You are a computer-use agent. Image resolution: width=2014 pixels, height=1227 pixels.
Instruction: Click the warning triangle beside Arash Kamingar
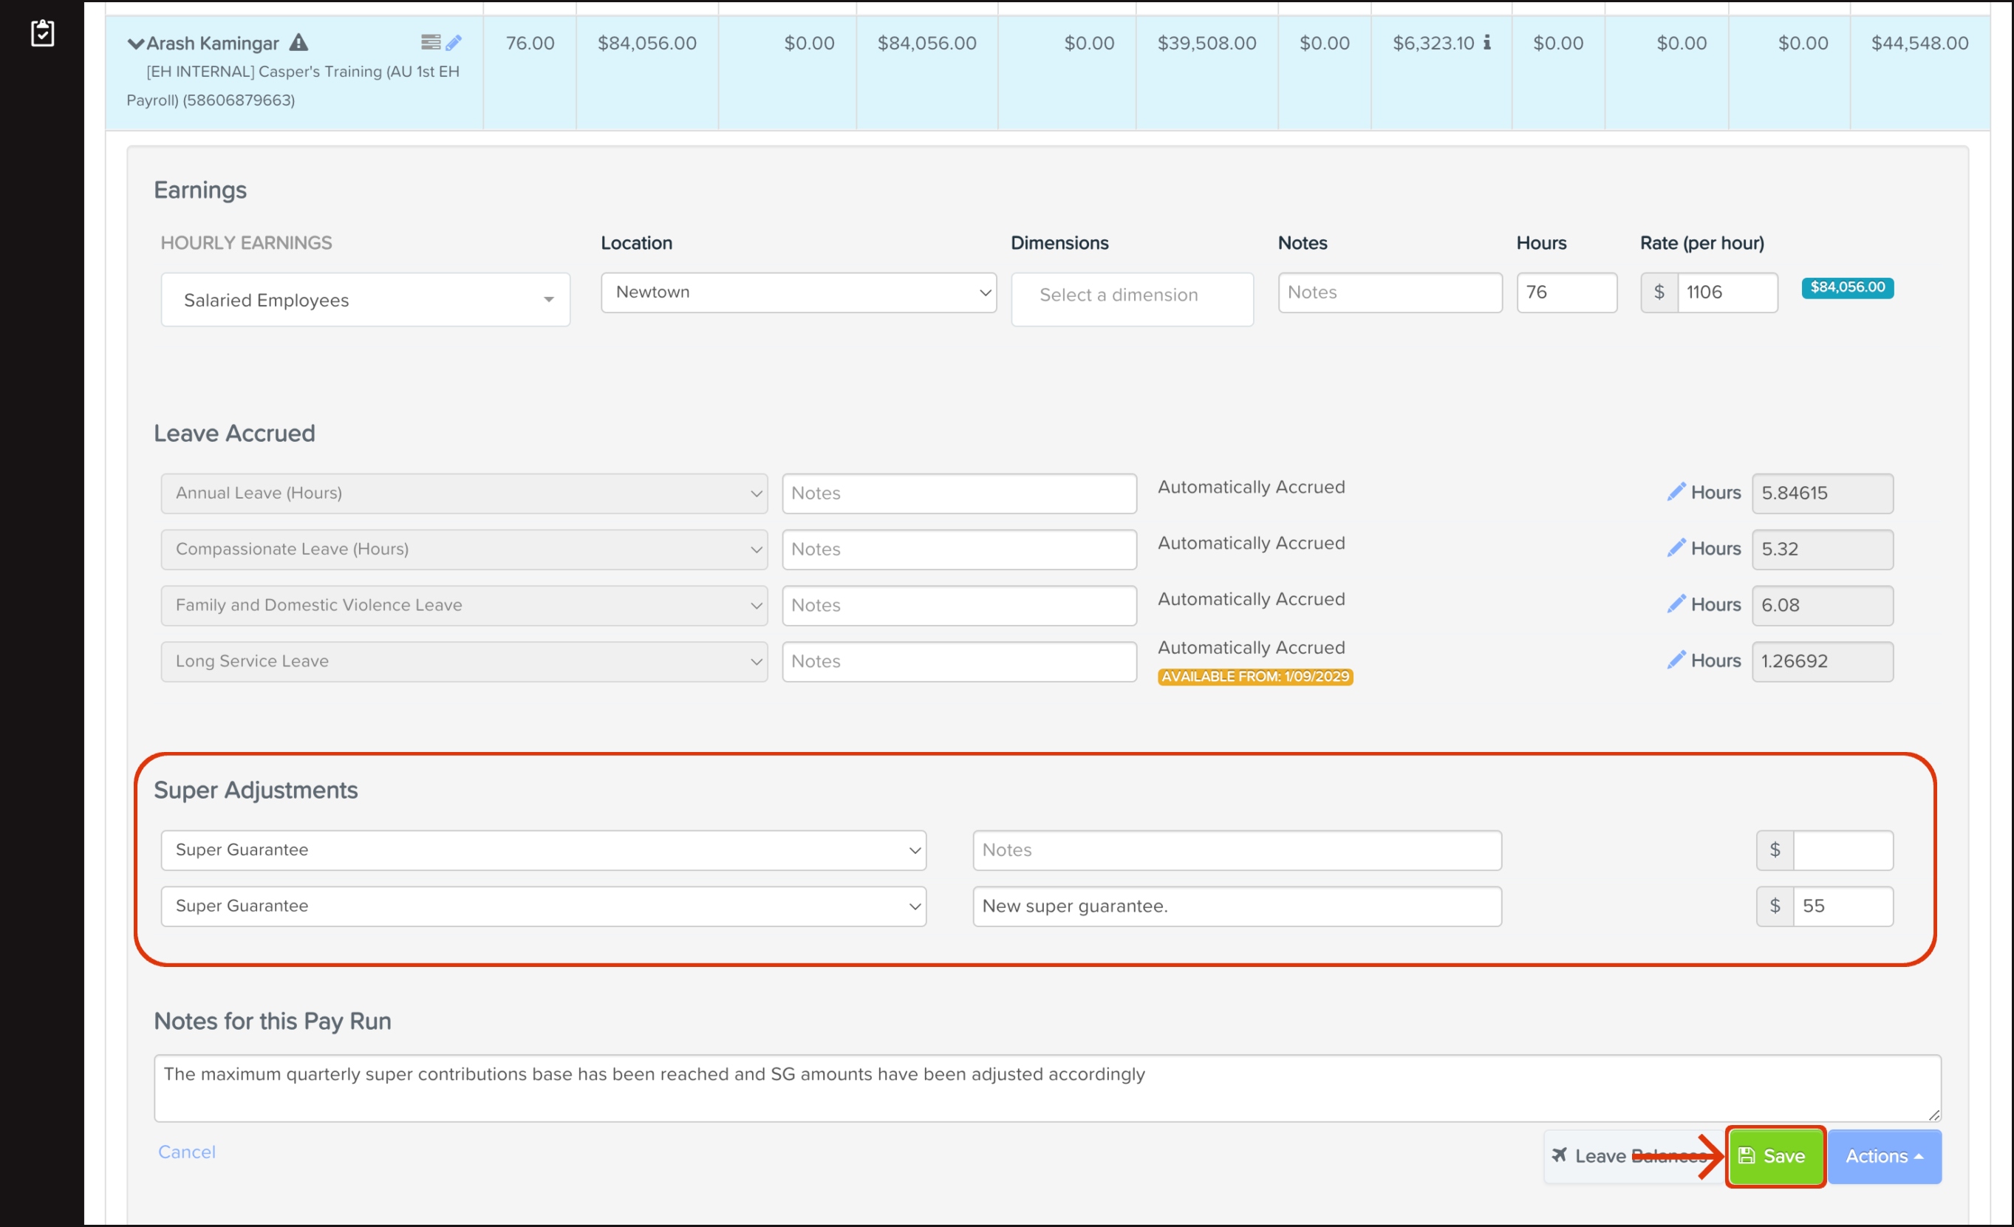(299, 43)
